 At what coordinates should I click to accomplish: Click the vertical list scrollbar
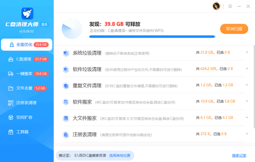pos(254,87)
